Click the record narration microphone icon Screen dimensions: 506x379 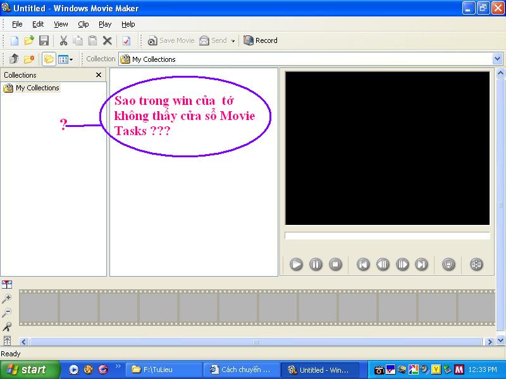tap(7, 327)
